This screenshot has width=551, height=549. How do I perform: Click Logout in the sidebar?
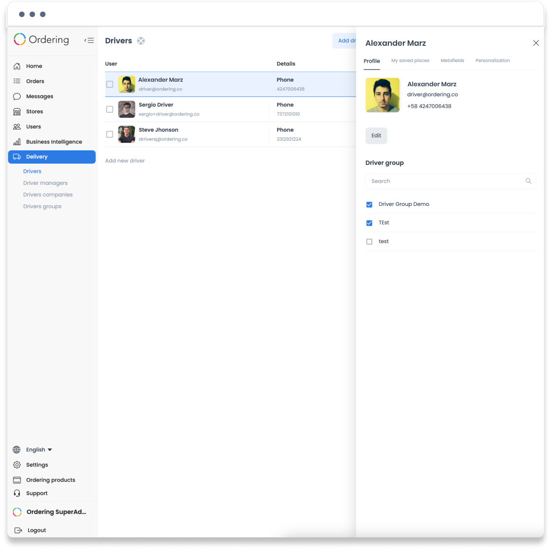[x=37, y=530]
